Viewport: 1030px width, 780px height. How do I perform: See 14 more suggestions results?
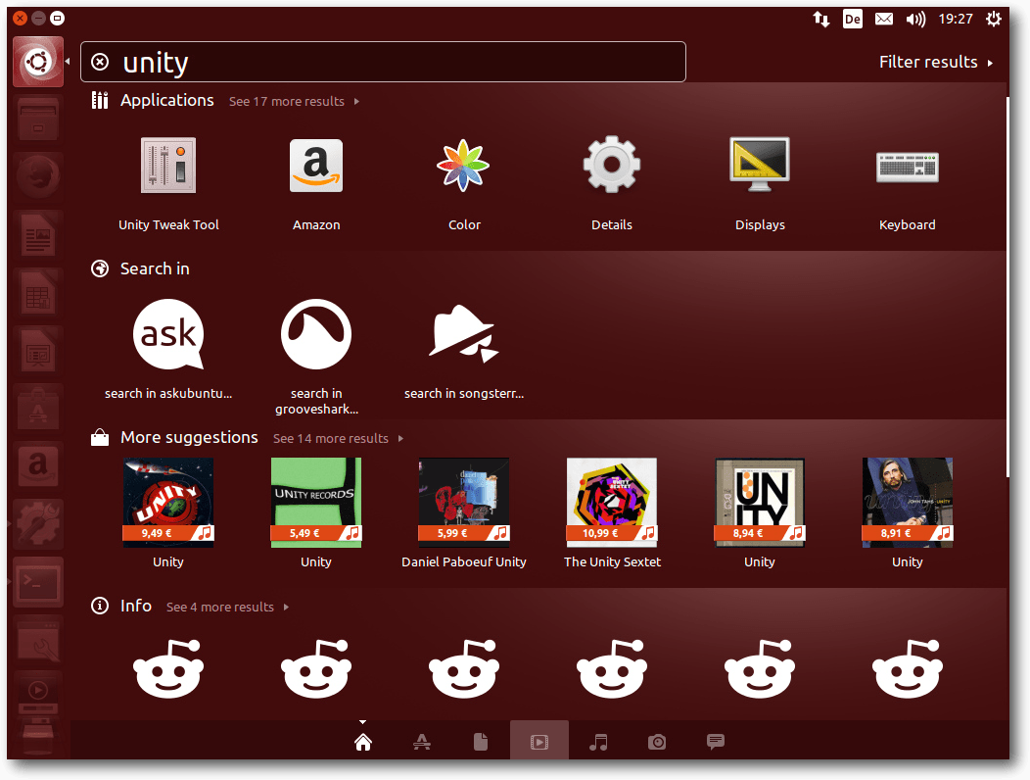tap(338, 439)
